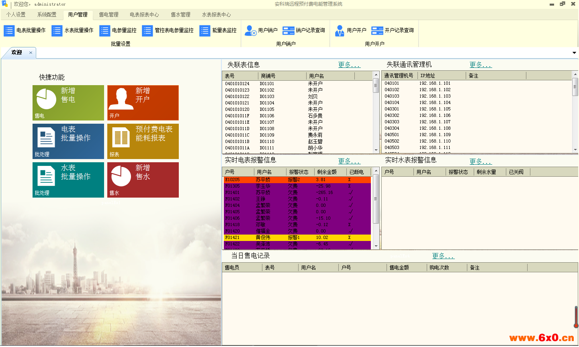Switch to 售电管理 menu tab
579x347 pixels.
(109, 15)
